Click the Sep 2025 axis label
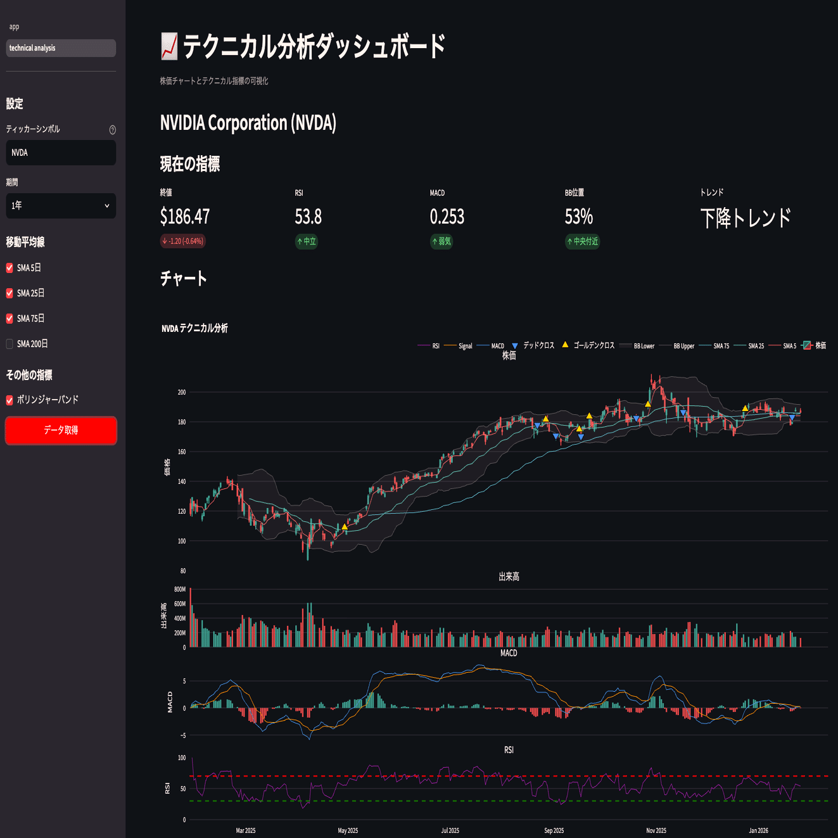The width and height of the screenshot is (838, 838). coord(554,830)
